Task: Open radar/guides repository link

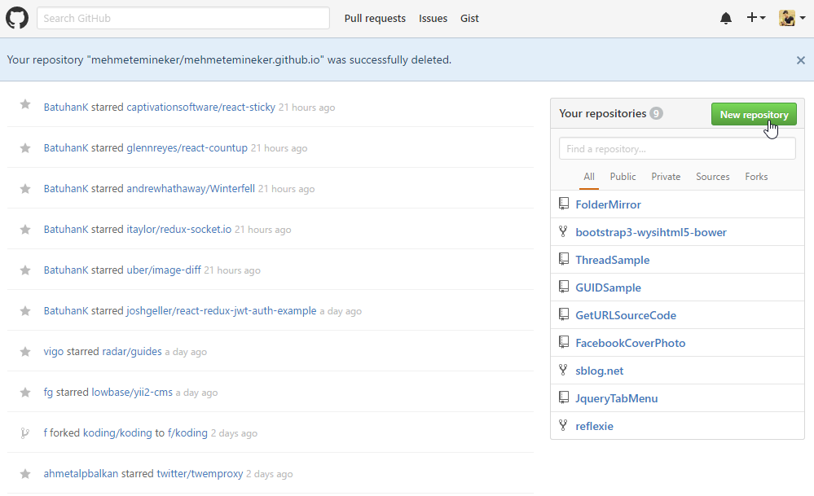Action: pyautogui.click(x=132, y=352)
